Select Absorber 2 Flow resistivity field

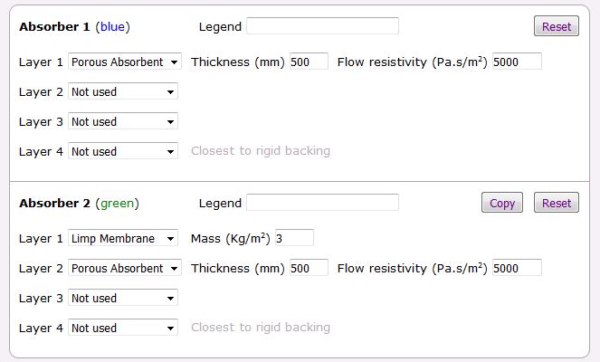pos(517,268)
